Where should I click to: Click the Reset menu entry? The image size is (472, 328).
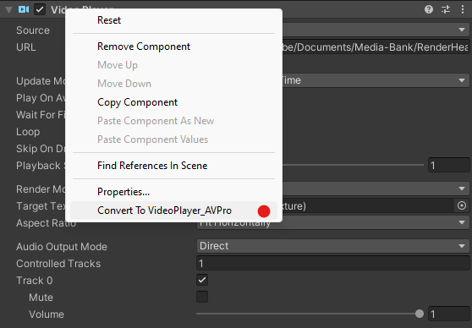[109, 20]
